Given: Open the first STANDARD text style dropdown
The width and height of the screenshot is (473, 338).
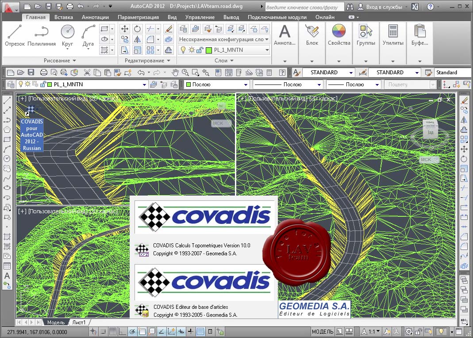Looking at the screenshot, I should click(328, 73).
